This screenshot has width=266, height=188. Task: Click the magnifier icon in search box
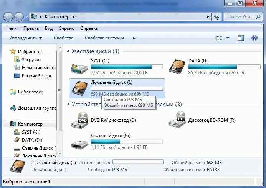coord(258,17)
